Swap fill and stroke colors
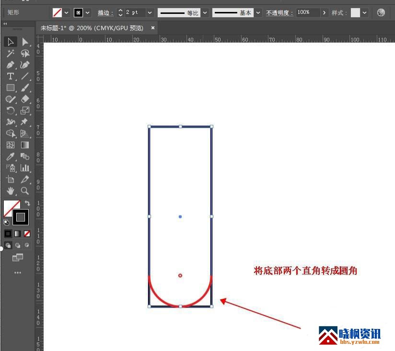The image size is (395, 351). pyautogui.click(x=27, y=204)
